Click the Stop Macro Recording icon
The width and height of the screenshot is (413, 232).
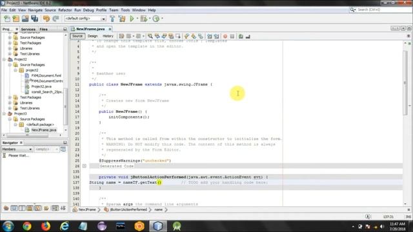[232, 36]
